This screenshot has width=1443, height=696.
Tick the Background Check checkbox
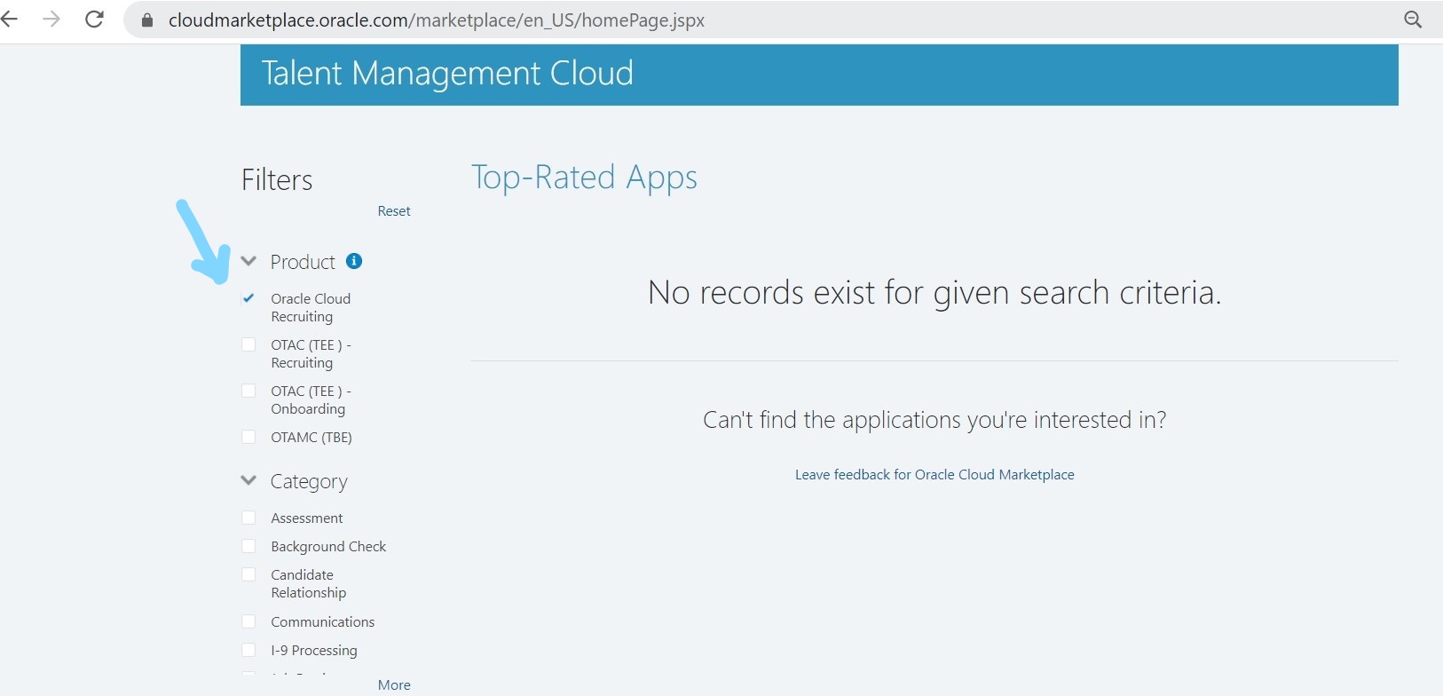(x=248, y=546)
